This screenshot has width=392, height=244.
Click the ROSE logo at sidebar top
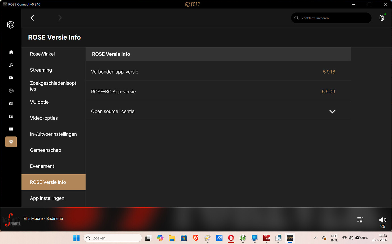pos(11,25)
